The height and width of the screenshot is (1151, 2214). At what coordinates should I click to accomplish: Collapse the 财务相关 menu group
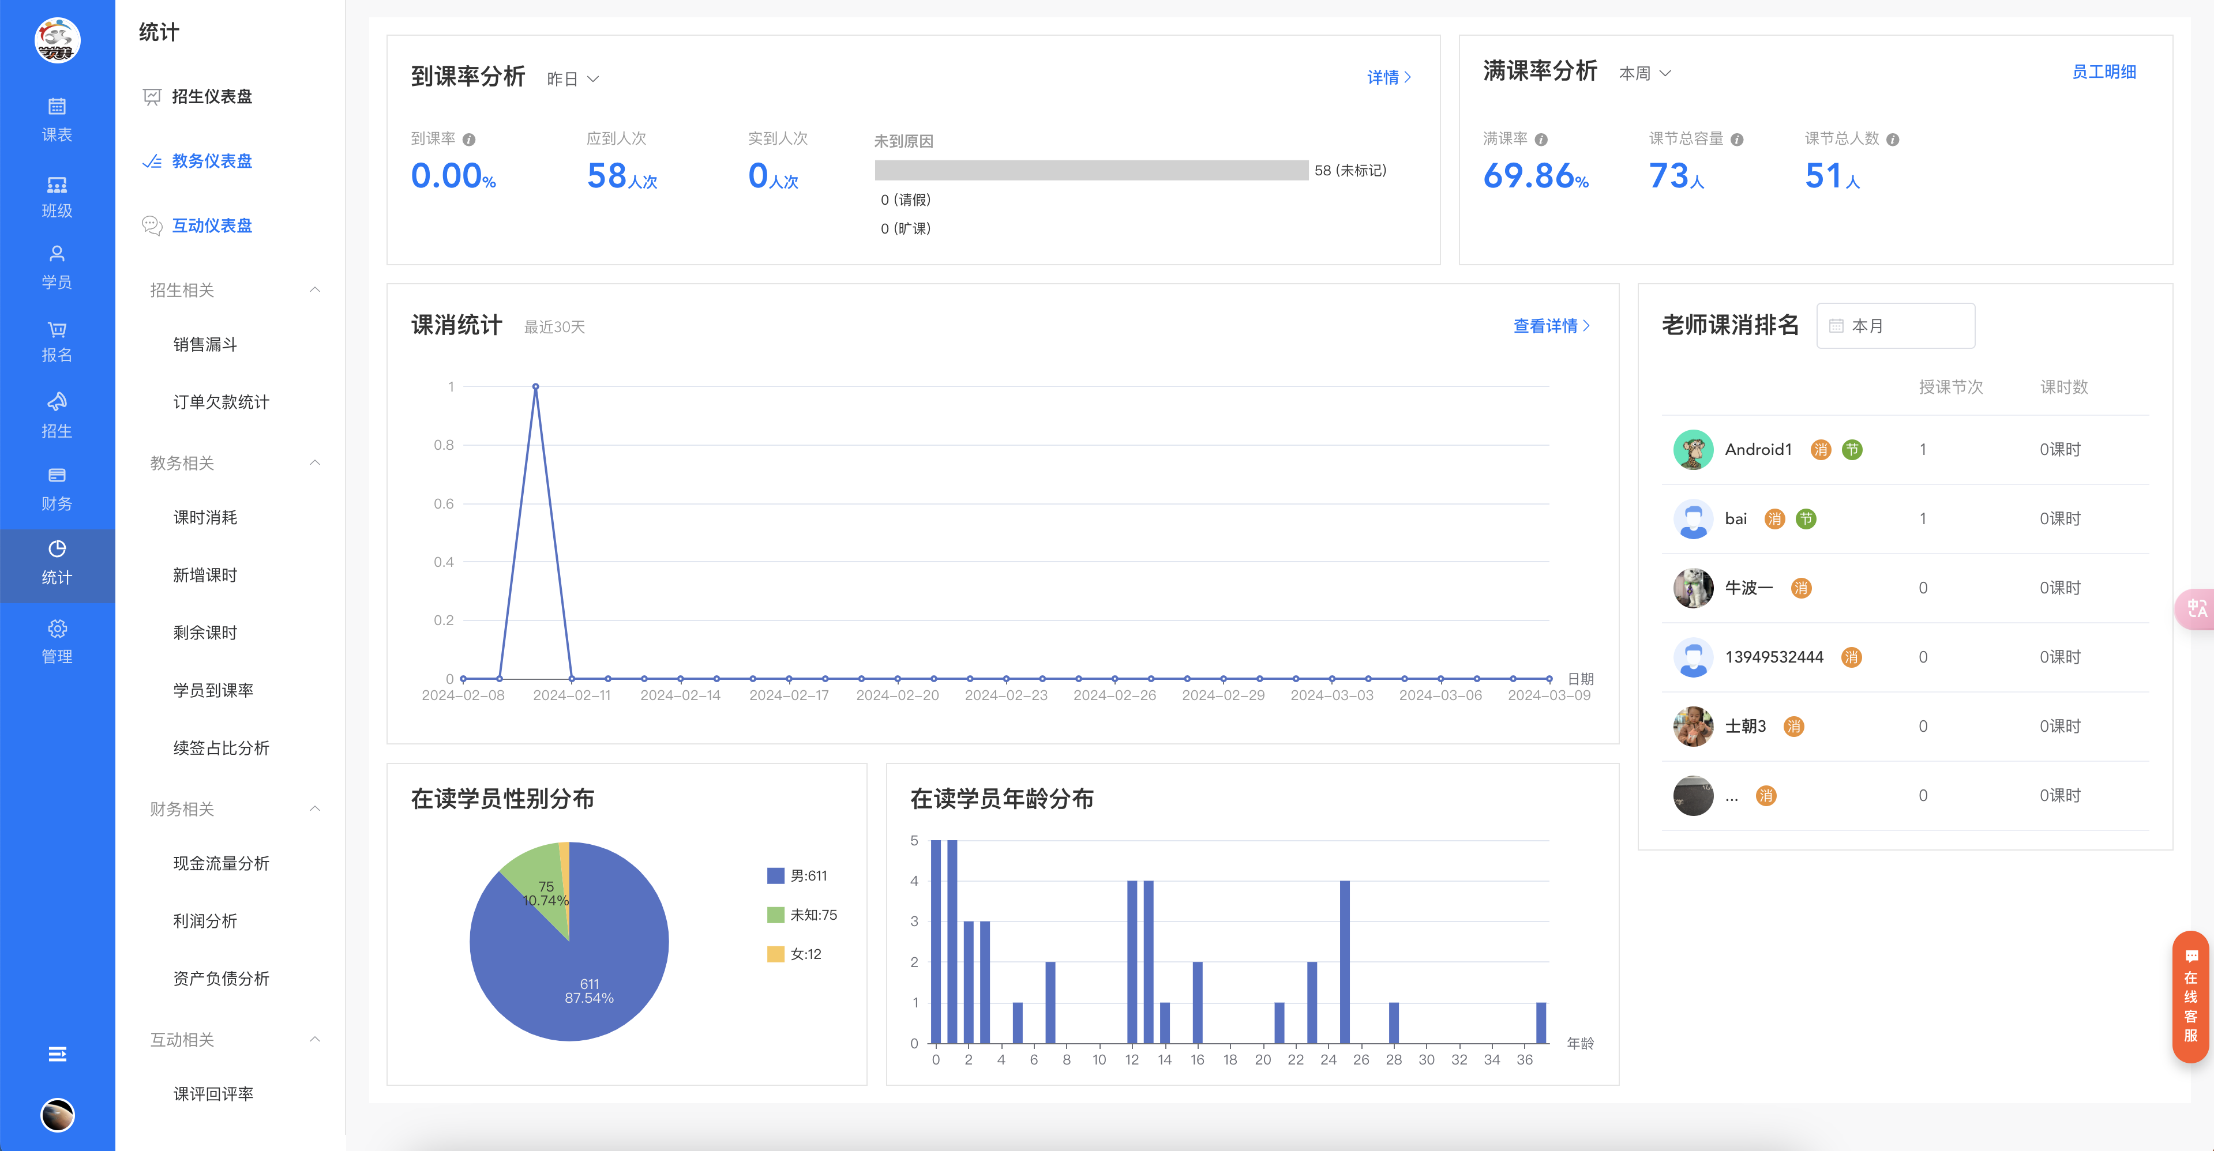pos(314,808)
